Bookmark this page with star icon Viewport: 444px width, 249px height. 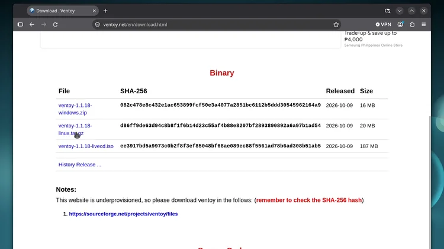click(336, 25)
